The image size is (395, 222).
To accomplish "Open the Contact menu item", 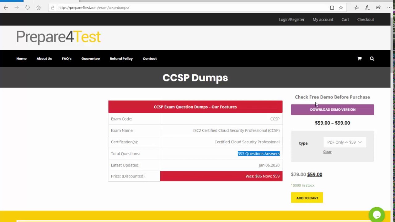I will point(150,59).
